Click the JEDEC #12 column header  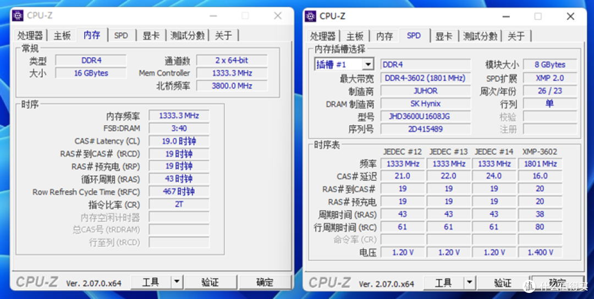402,152
